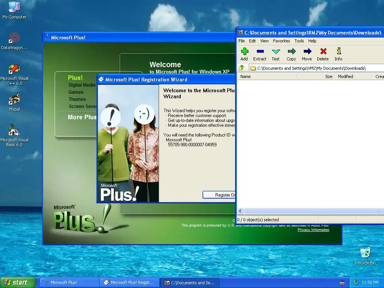Screen dimensions: 384x288
Task: Select Games in Microsoft Plus! menu
Action: click(x=76, y=92)
